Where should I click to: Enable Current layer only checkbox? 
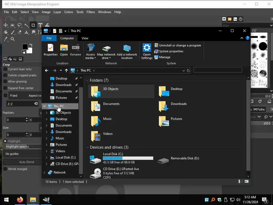point(5,69)
